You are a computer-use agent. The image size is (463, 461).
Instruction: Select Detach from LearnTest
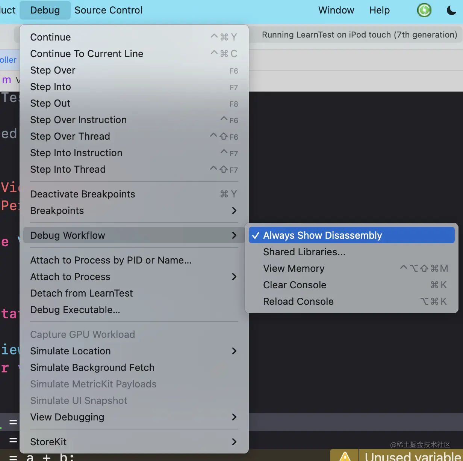134,293
